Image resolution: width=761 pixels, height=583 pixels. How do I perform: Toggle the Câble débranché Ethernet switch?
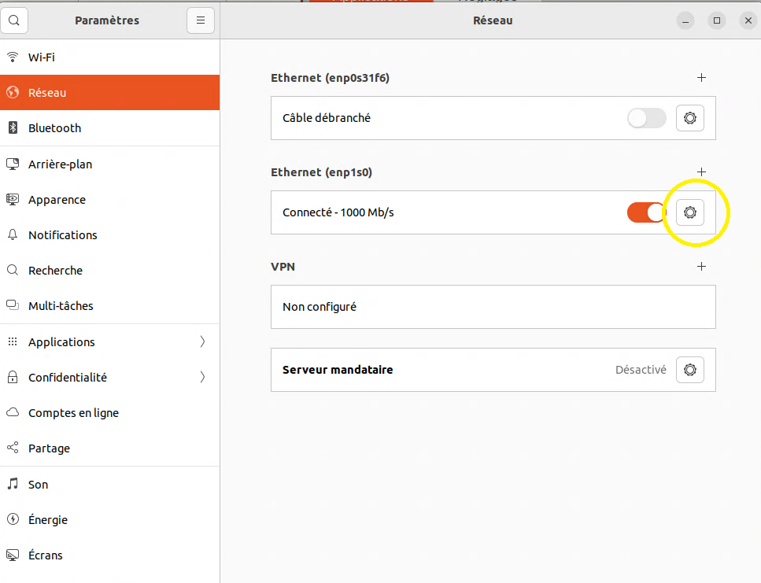pos(647,118)
